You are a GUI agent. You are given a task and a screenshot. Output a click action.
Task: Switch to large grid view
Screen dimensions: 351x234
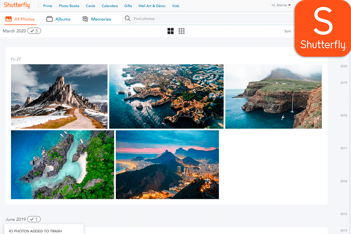[171, 31]
